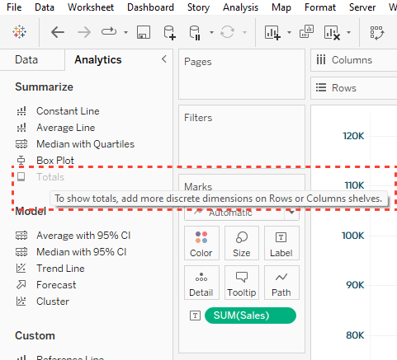The image size is (397, 360).
Task: Open the Size marks card button
Action: click(242, 243)
